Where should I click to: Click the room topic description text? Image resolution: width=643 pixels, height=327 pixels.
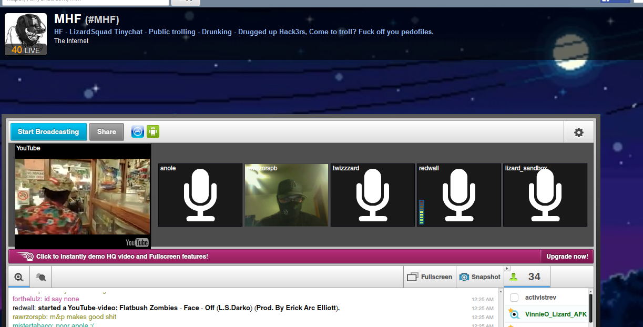(x=244, y=32)
